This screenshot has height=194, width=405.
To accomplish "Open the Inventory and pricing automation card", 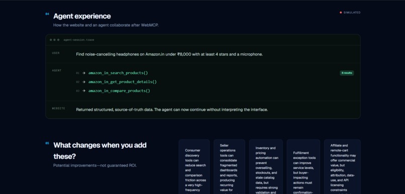I will coord(266,167).
